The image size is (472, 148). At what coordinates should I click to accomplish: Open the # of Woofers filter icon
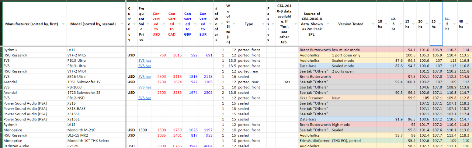[x=223, y=24]
